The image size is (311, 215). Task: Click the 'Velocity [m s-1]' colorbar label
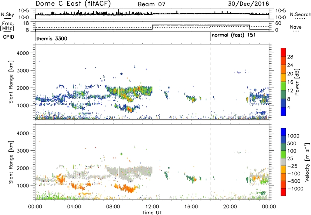(x=307, y=162)
